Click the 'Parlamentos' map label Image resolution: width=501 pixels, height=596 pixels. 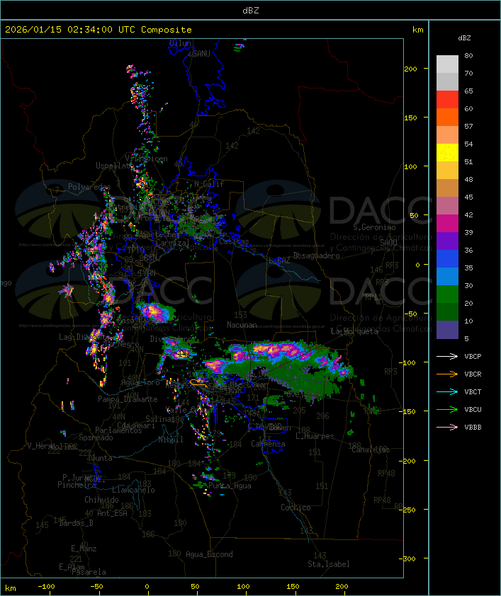118,430
